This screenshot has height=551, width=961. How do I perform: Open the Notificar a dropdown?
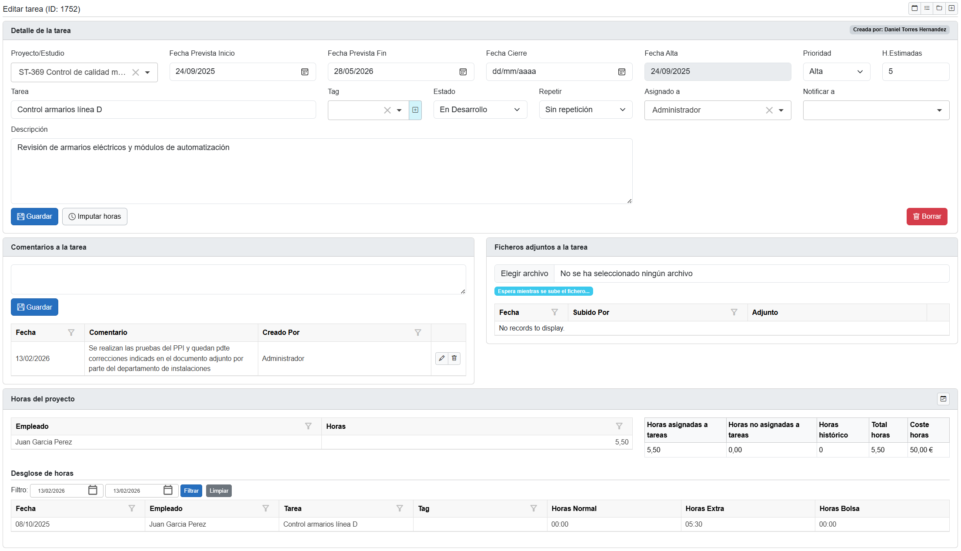click(x=876, y=110)
